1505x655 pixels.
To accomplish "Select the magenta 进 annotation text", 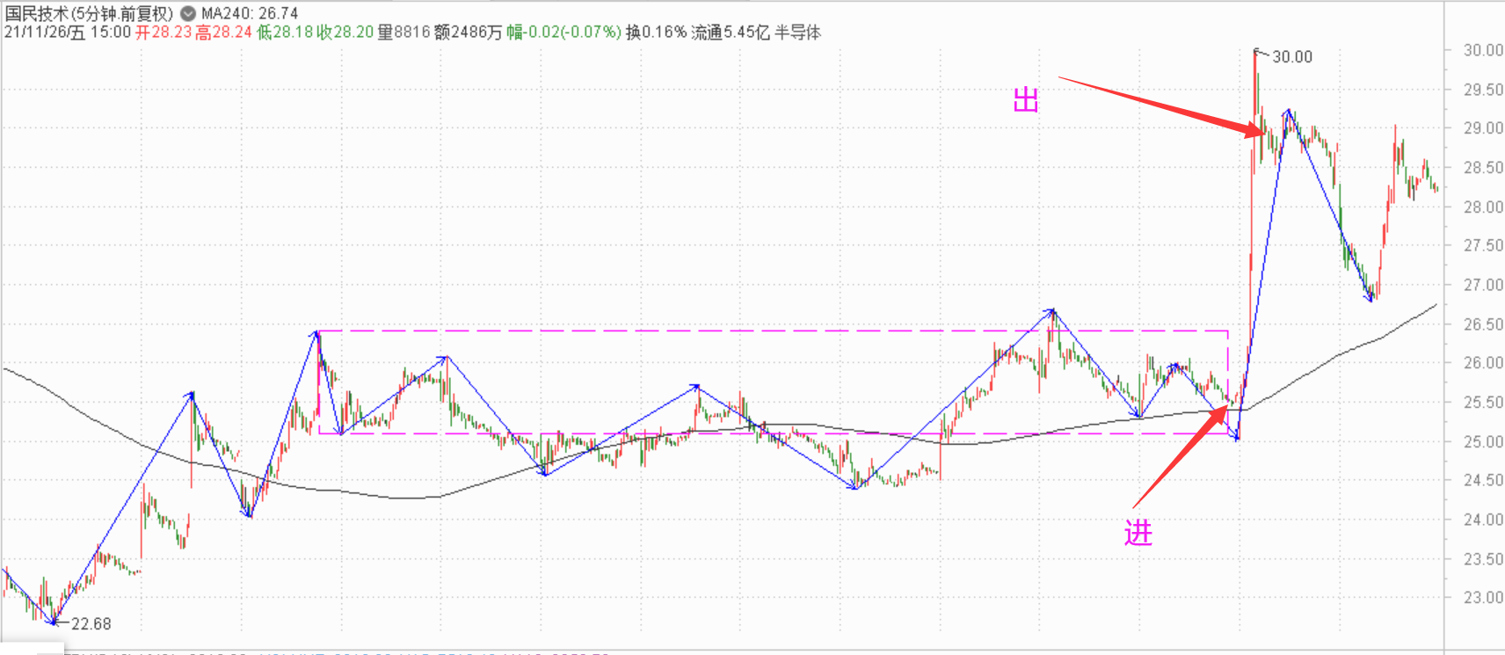I will pos(1138,532).
